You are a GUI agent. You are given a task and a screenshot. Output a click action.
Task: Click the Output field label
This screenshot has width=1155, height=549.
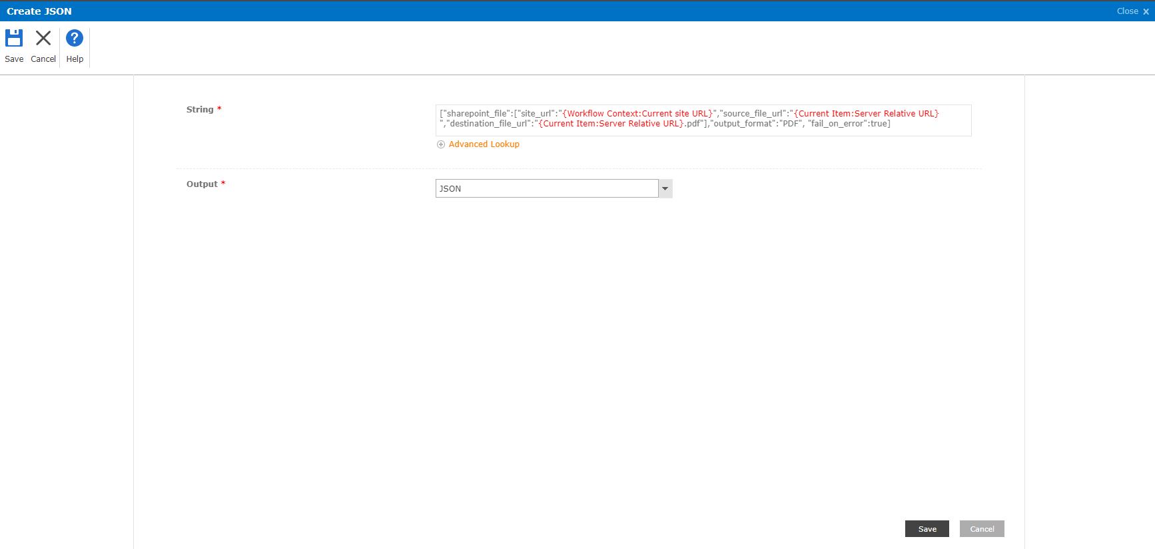(202, 184)
